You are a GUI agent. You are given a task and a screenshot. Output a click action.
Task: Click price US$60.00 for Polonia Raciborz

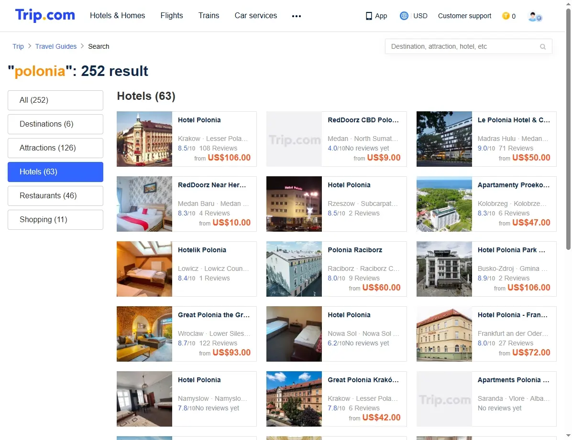tap(382, 288)
